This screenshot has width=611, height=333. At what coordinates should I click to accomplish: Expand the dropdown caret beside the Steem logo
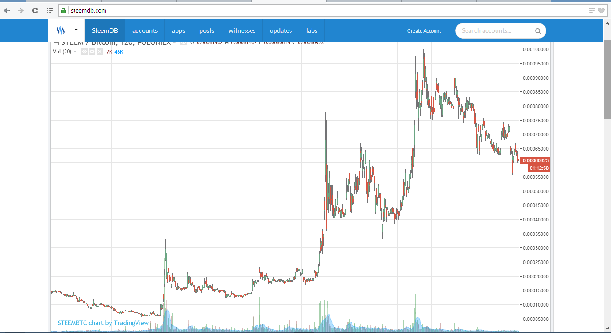76,30
